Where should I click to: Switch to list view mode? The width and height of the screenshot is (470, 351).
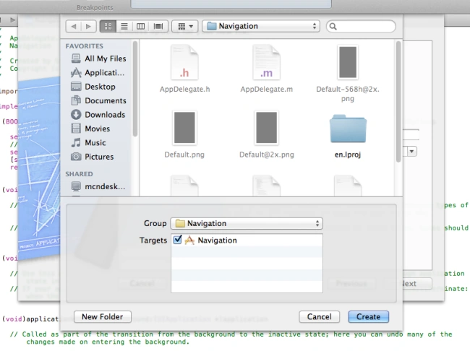pos(124,26)
